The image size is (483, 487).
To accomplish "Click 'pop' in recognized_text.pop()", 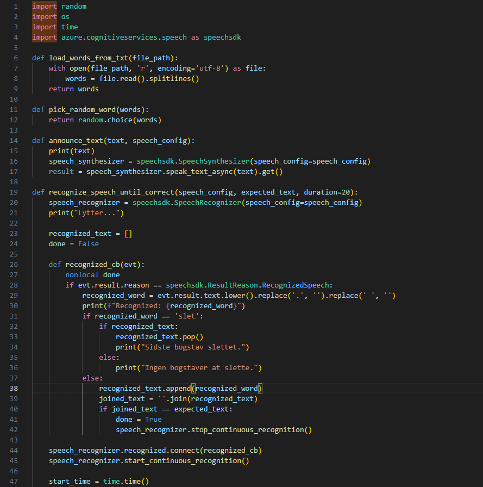I will pos(189,336).
